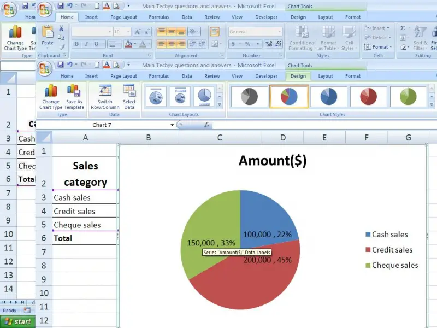The height and width of the screenshot is (328, 437).
Task: Click the Copy icon below Cut
Action: click(x=61, y=38)
